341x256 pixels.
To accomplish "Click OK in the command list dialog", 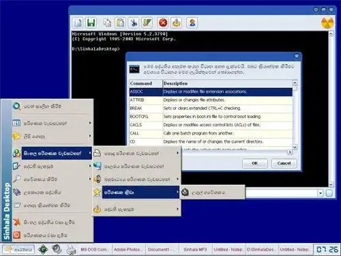I will 254,163.
